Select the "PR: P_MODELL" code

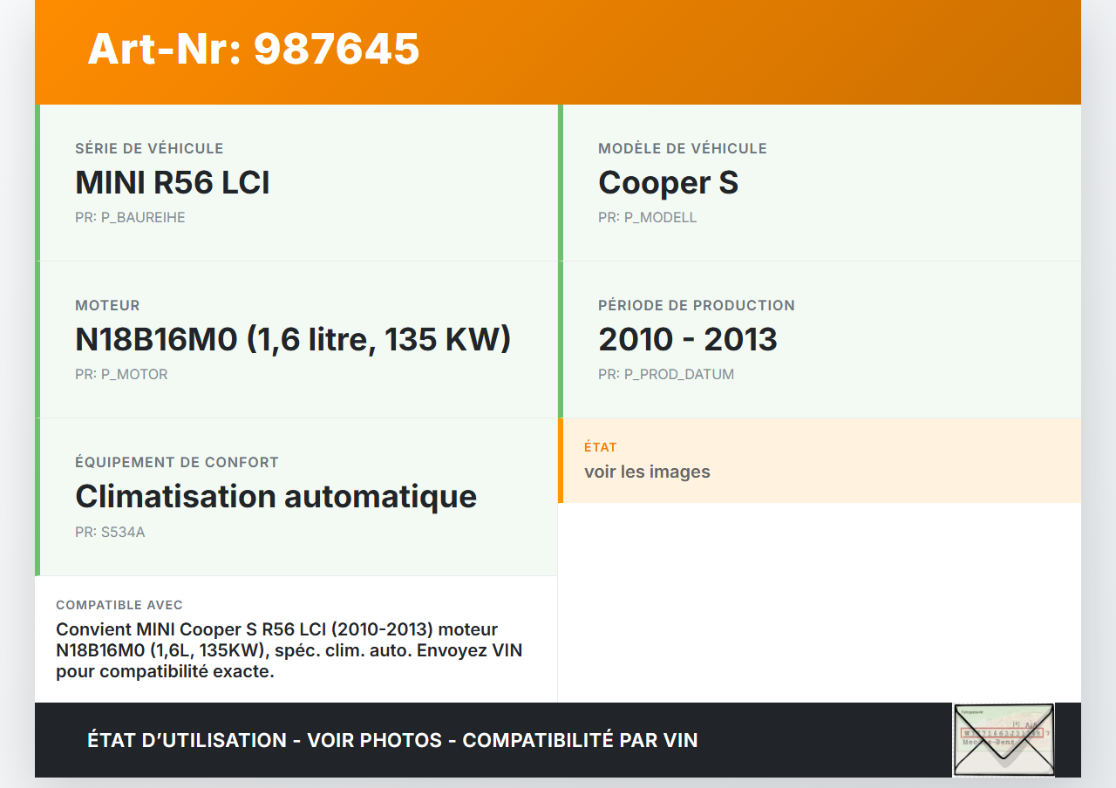coord(648,217)
